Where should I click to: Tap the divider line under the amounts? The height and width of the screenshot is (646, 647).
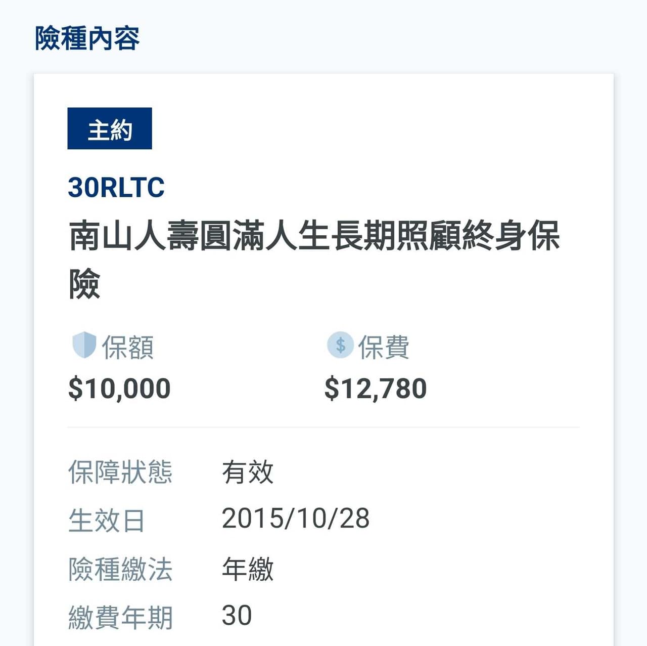point(323,427)
